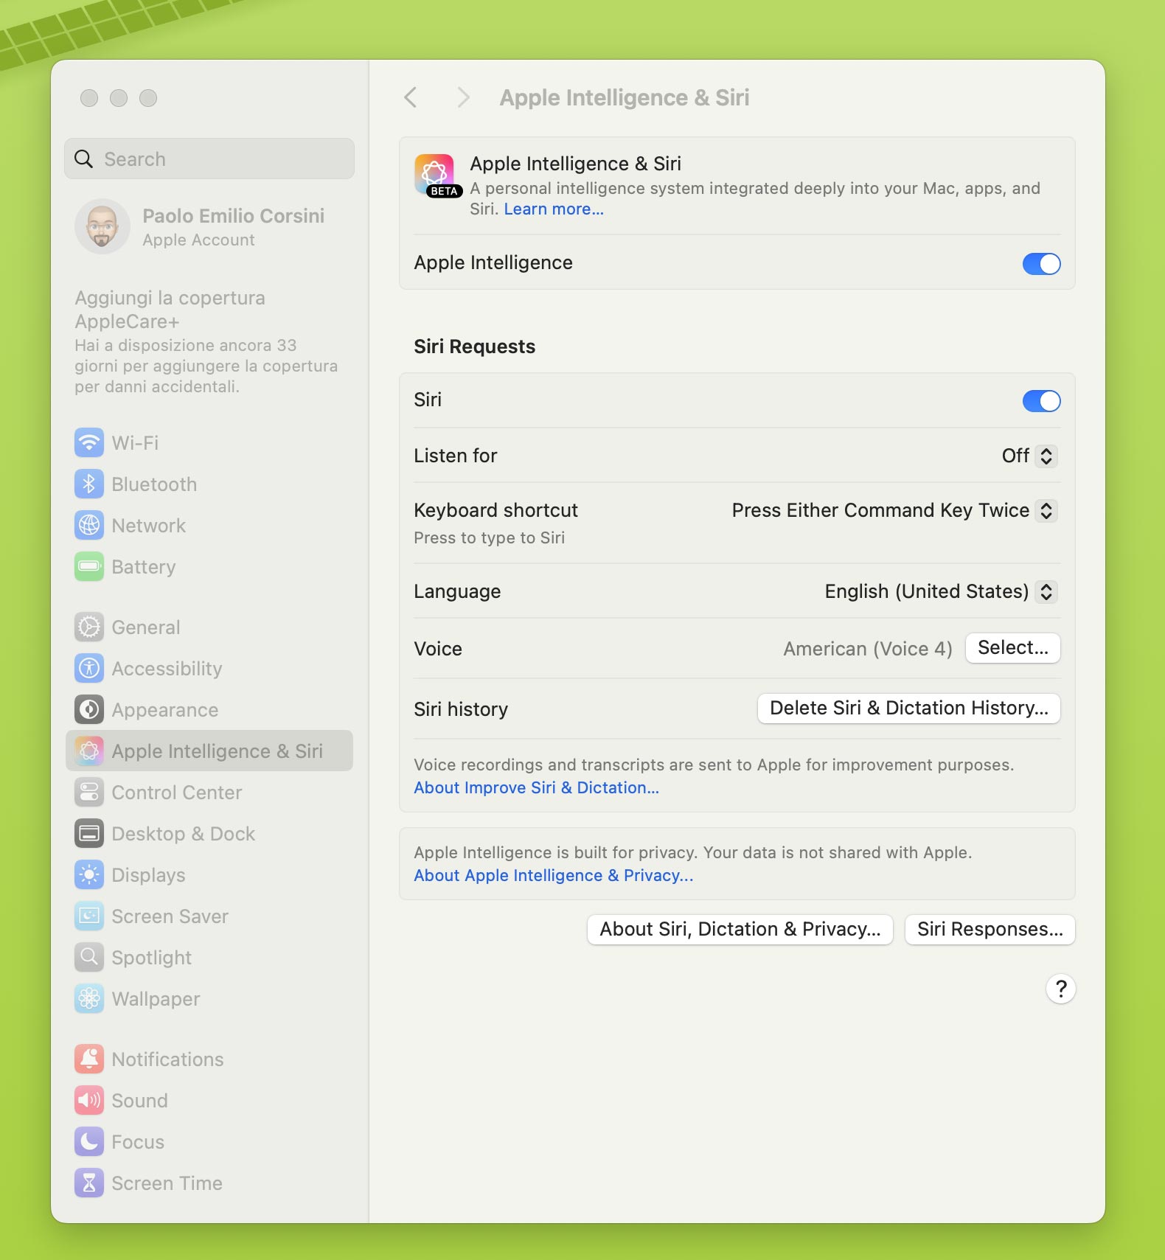Click the Battery sidebar icon
This screenshot has height=1260, width=1165.
coord(89,566)
